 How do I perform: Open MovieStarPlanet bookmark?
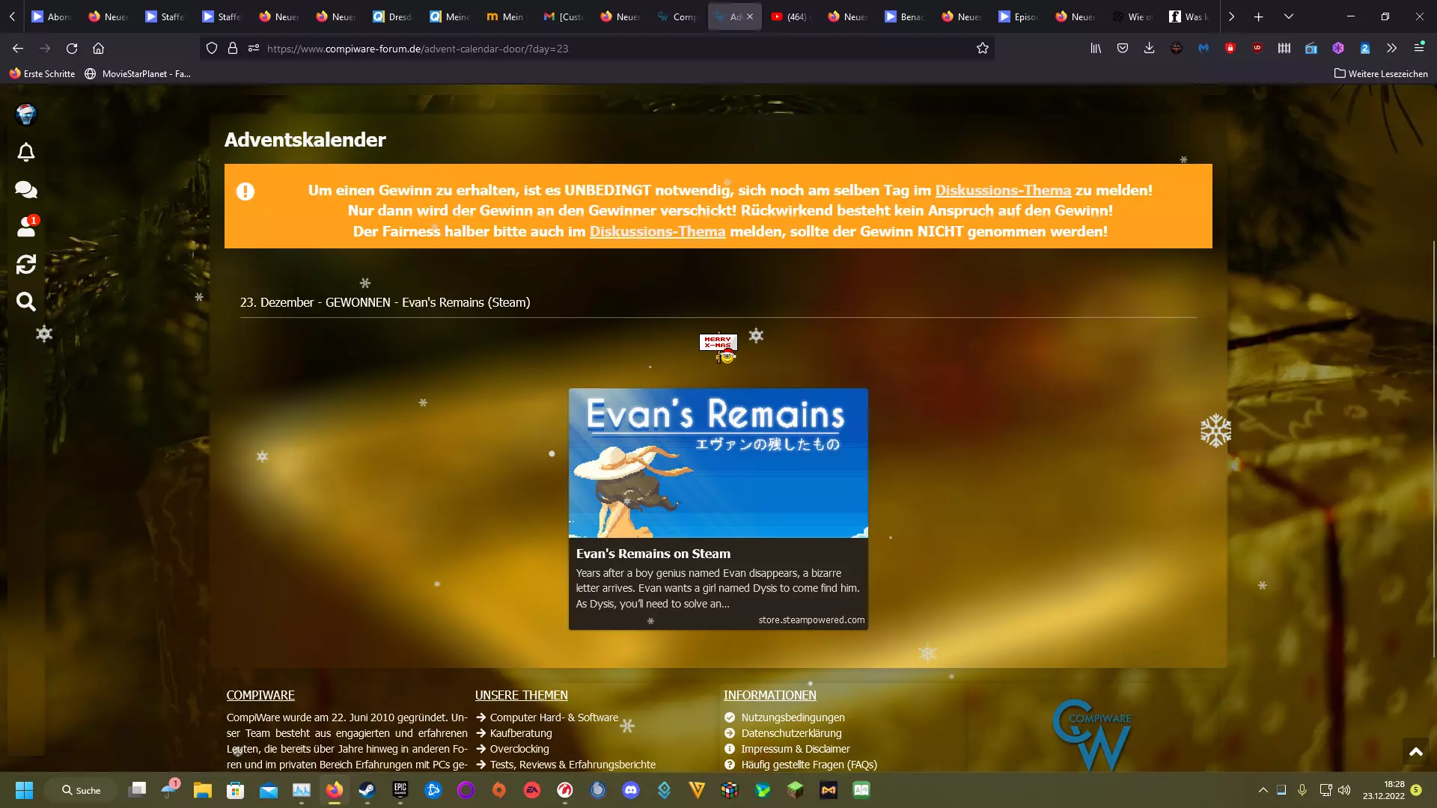(138, 73)
